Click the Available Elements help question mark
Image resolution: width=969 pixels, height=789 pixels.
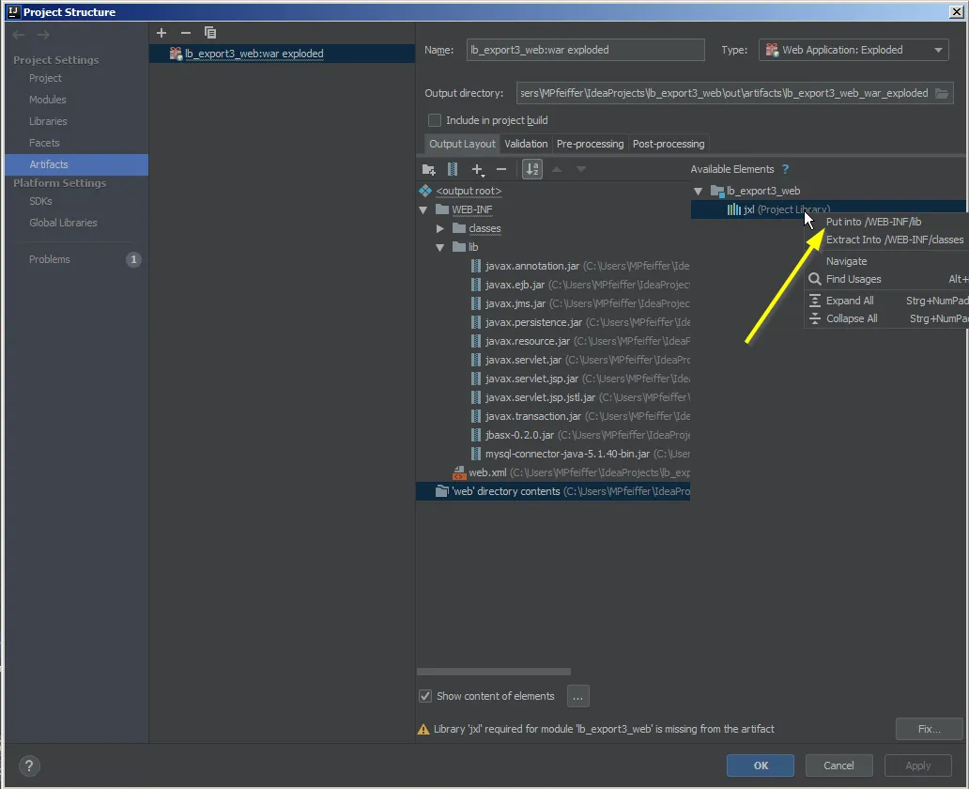click(786, 169)
